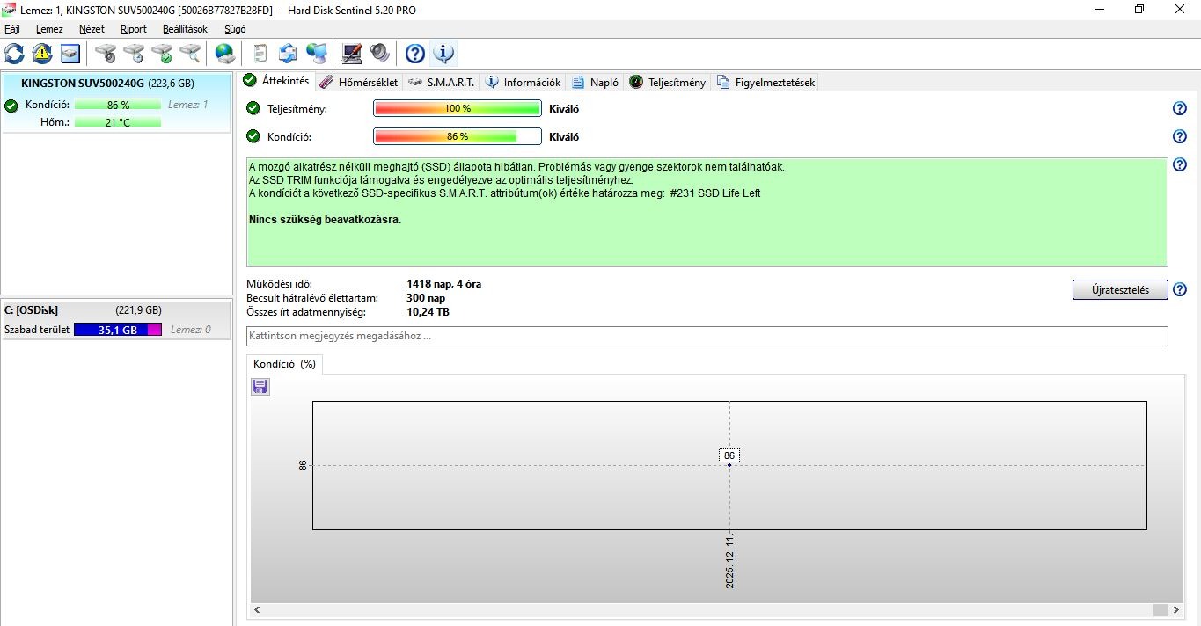Click the 35,1 GB free space bar
This screenshot has width=1201, height=626.
coord(118,330)
